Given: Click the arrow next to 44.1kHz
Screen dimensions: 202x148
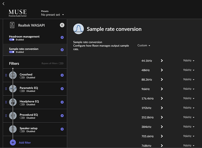Looking at the screenshot, I should click(162, 61).
